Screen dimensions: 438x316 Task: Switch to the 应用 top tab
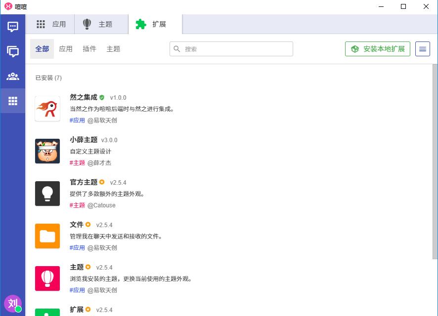[51, 24]
